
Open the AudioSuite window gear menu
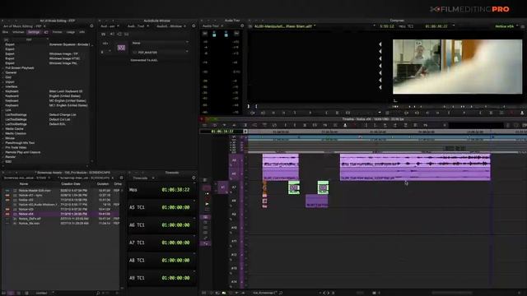(194, 25)
